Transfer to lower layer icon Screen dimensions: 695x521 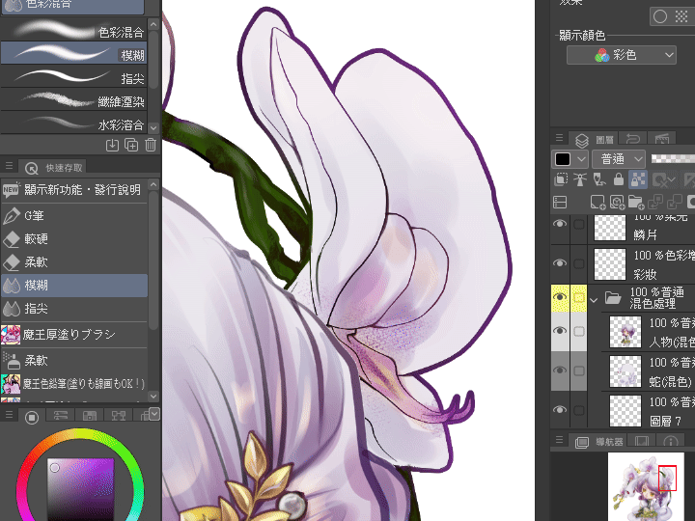point(655,203)
